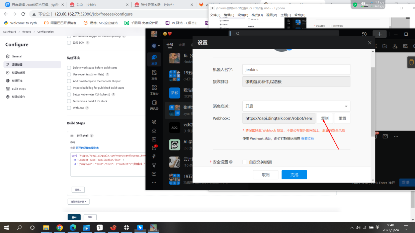The image size is (415, 233).
Task: Check the 'With Ant' option
Action: [69, 108]
